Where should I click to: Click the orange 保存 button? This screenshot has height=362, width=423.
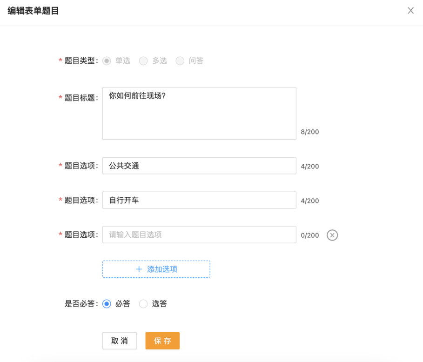[162, 341]
